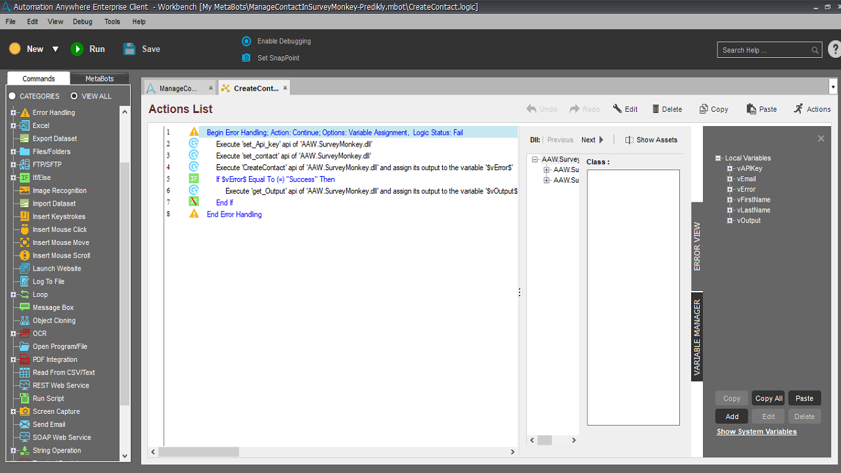Click the Run play icon
841x473 pixels.
(x=78, y=49)
